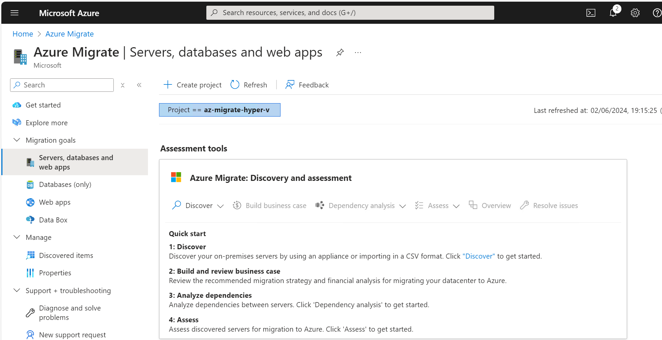Open Azure notifications bell
This screenshot has width=662, height=340.
(x=613, y=13)
